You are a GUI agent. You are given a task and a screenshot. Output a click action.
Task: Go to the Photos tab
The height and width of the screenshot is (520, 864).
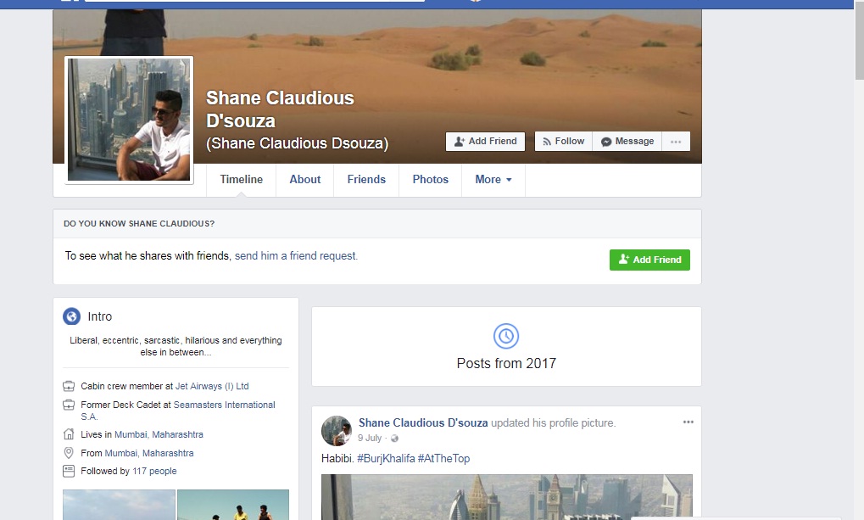click(x=431, y=180)
